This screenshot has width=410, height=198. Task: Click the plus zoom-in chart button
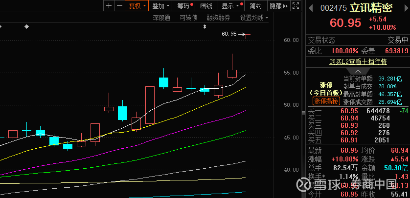(x=109, y=6)
